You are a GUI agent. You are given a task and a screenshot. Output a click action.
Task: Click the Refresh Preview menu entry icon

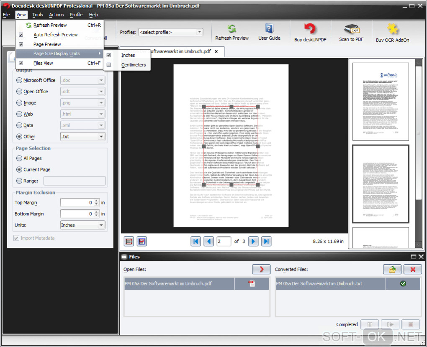pyautogui.click(x=28, y=25)
